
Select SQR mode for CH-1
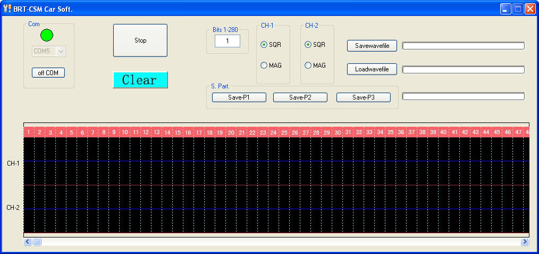coord(264,45)
